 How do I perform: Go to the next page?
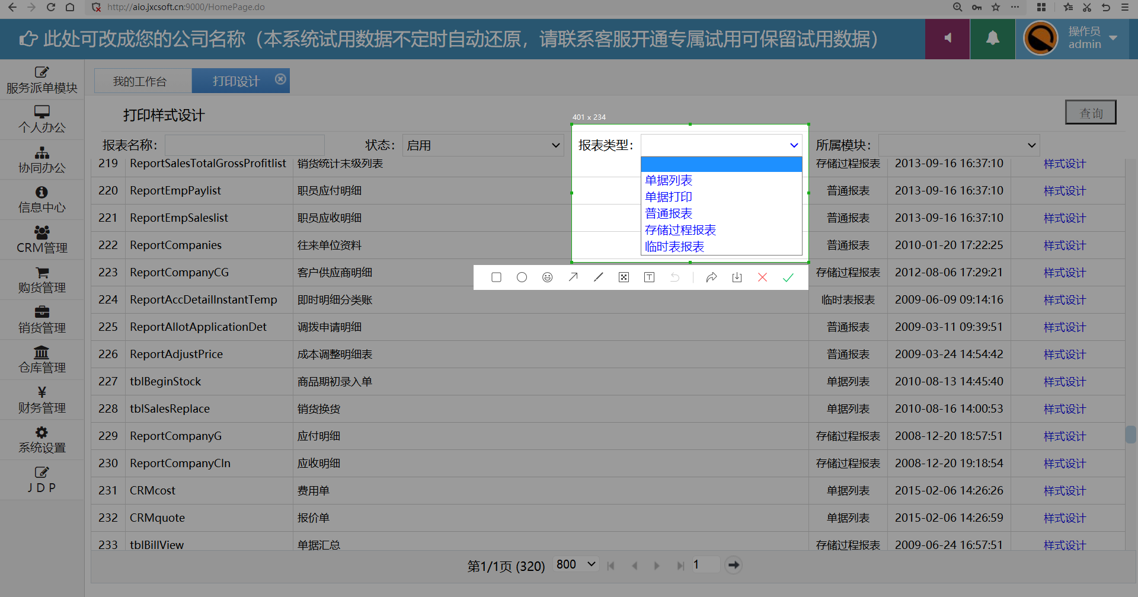[657, 566]
